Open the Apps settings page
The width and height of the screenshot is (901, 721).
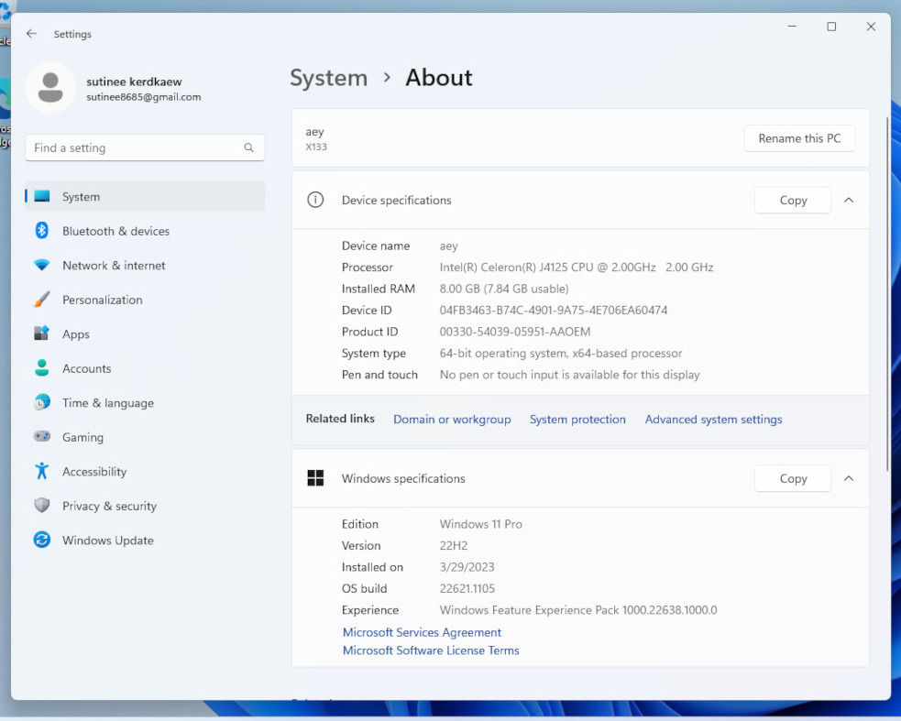pos(145,333)
